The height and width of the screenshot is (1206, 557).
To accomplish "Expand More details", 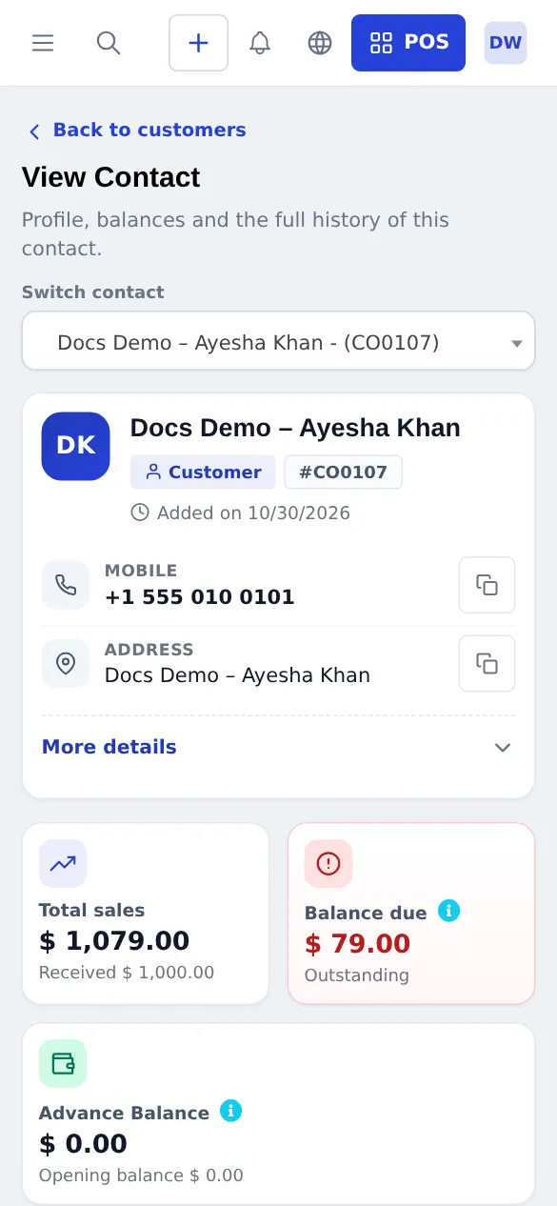I will pos(278,747).
